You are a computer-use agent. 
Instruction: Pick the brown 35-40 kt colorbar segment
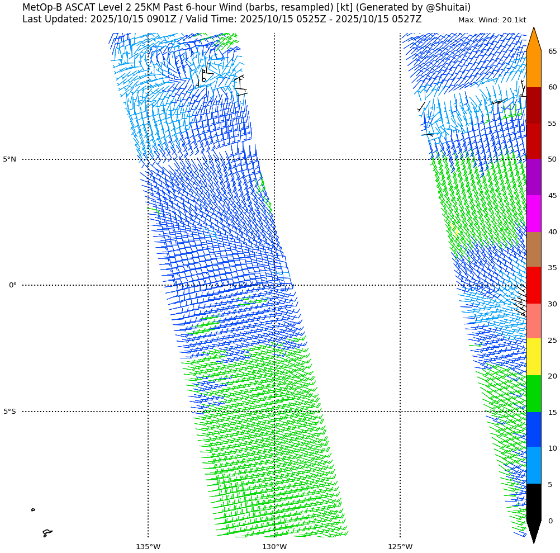[x=534, y=249]
